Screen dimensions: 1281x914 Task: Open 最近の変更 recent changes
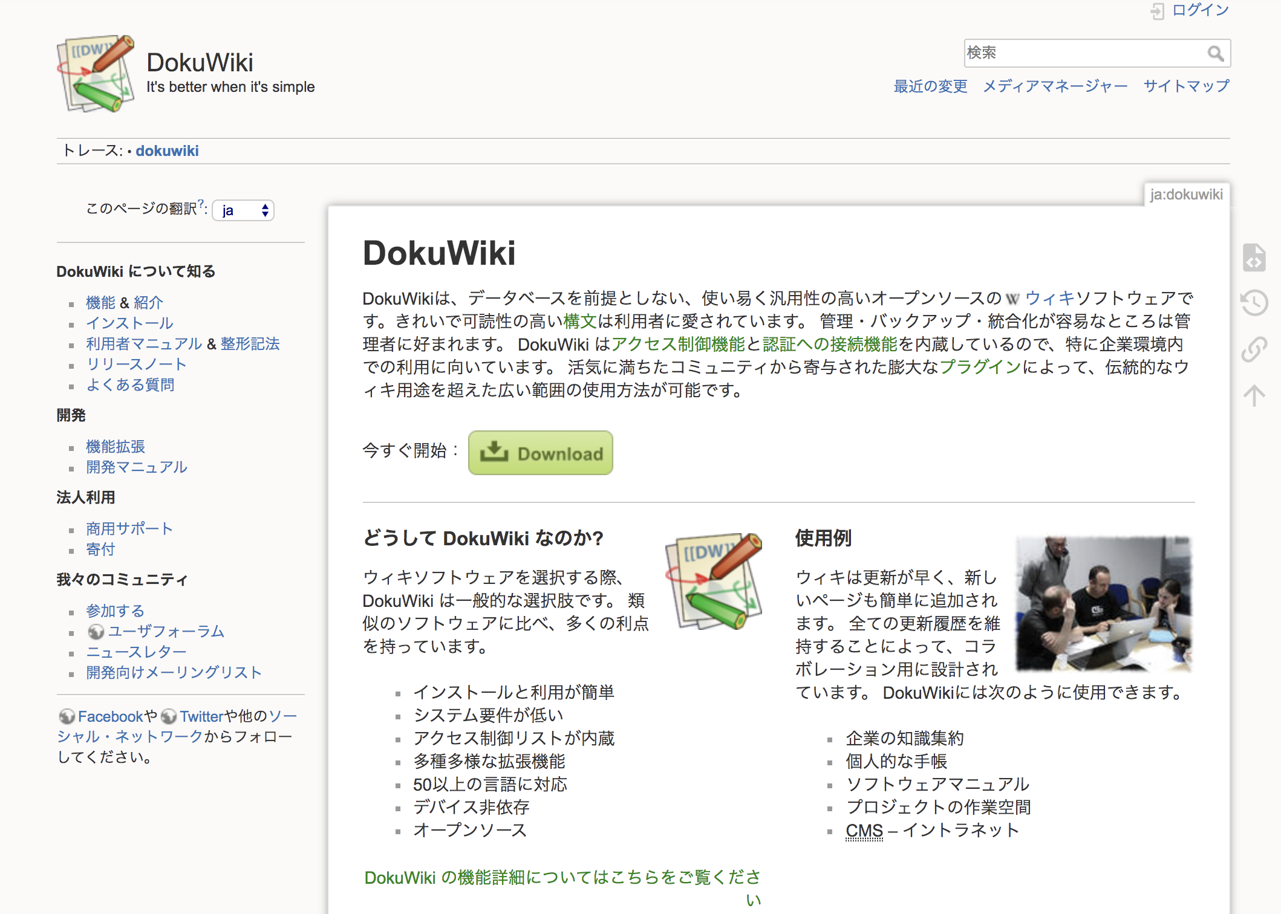tap(930, 86)
